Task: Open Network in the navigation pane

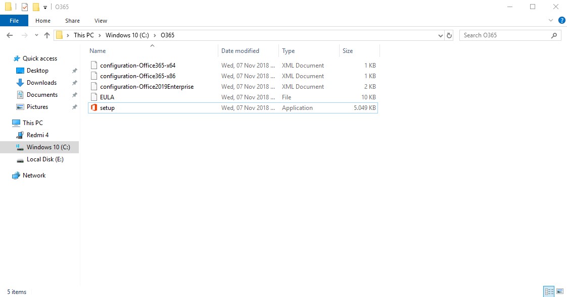Action: pos(34,175)
